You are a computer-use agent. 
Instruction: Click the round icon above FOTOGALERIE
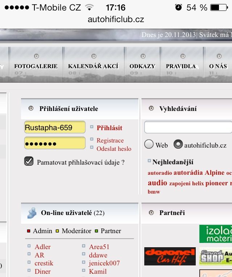tap(36, 56)
